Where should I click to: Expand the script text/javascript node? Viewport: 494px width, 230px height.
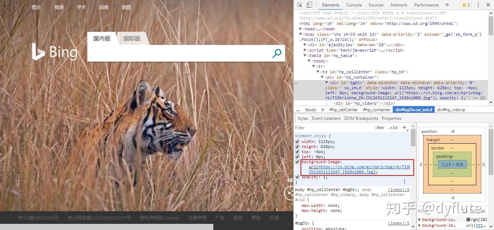click(305, 50)
